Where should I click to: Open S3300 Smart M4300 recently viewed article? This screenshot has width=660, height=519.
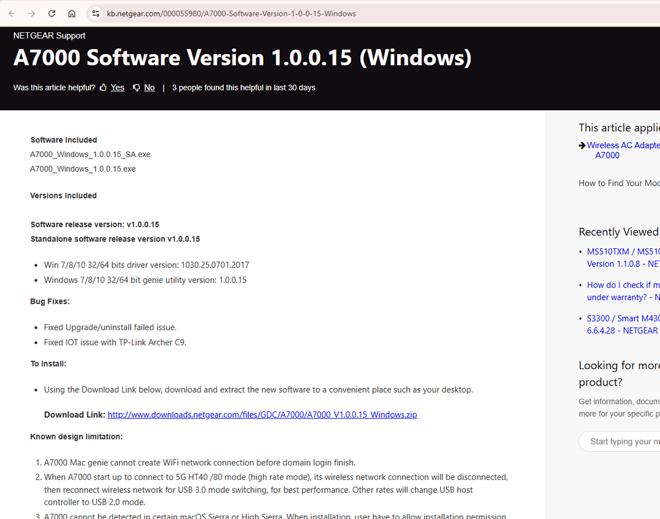pos(622,324)
